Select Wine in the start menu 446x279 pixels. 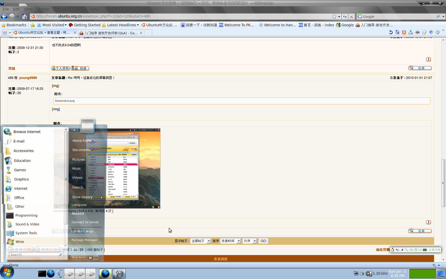(20, 242)
